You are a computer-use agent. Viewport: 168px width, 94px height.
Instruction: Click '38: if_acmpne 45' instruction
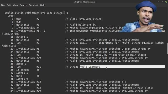point(25,70)
